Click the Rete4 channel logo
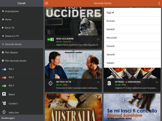 point(4,94)
